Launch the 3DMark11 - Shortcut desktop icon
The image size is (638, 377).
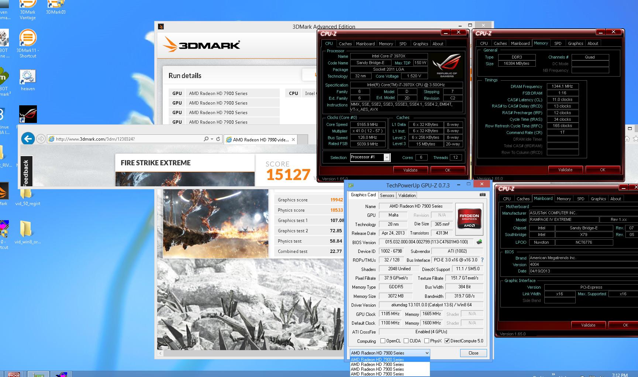point(28,43)
